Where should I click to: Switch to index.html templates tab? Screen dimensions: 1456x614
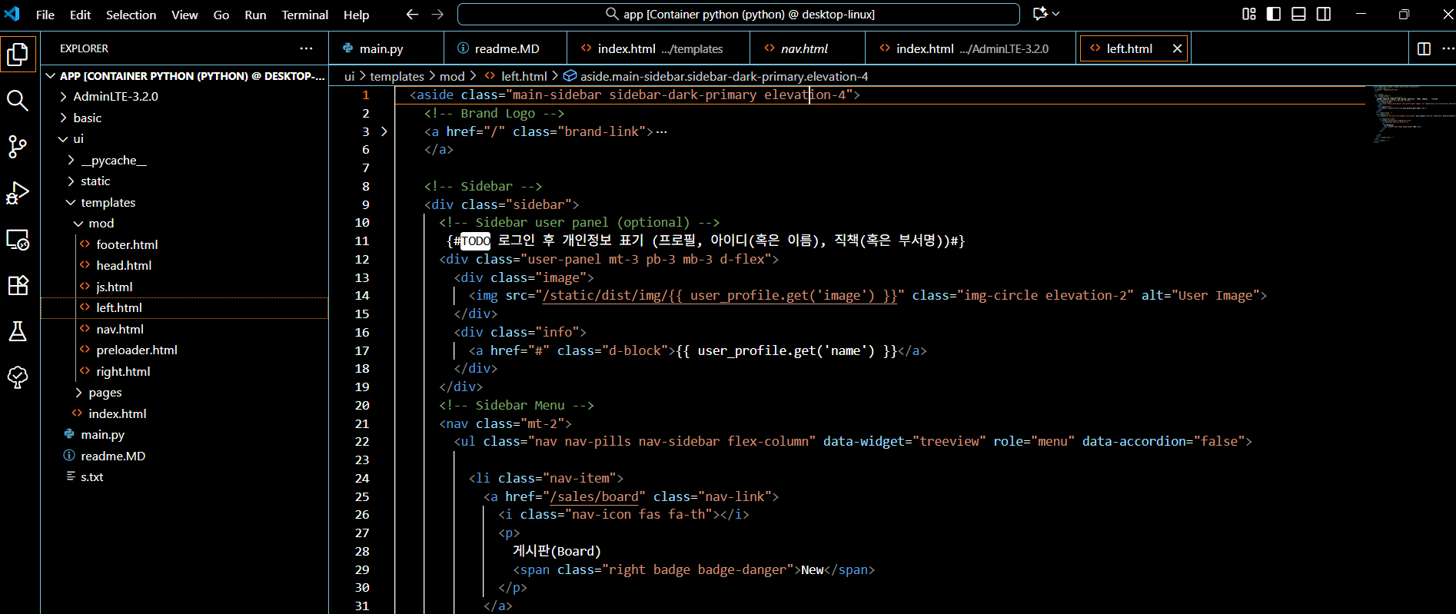pos(659,48)
